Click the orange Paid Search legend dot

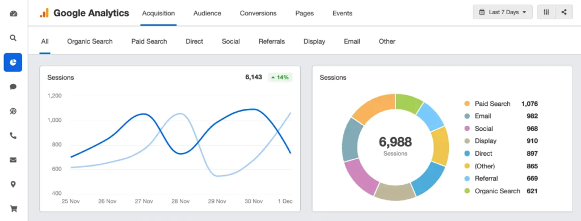[x=467, y=104]
